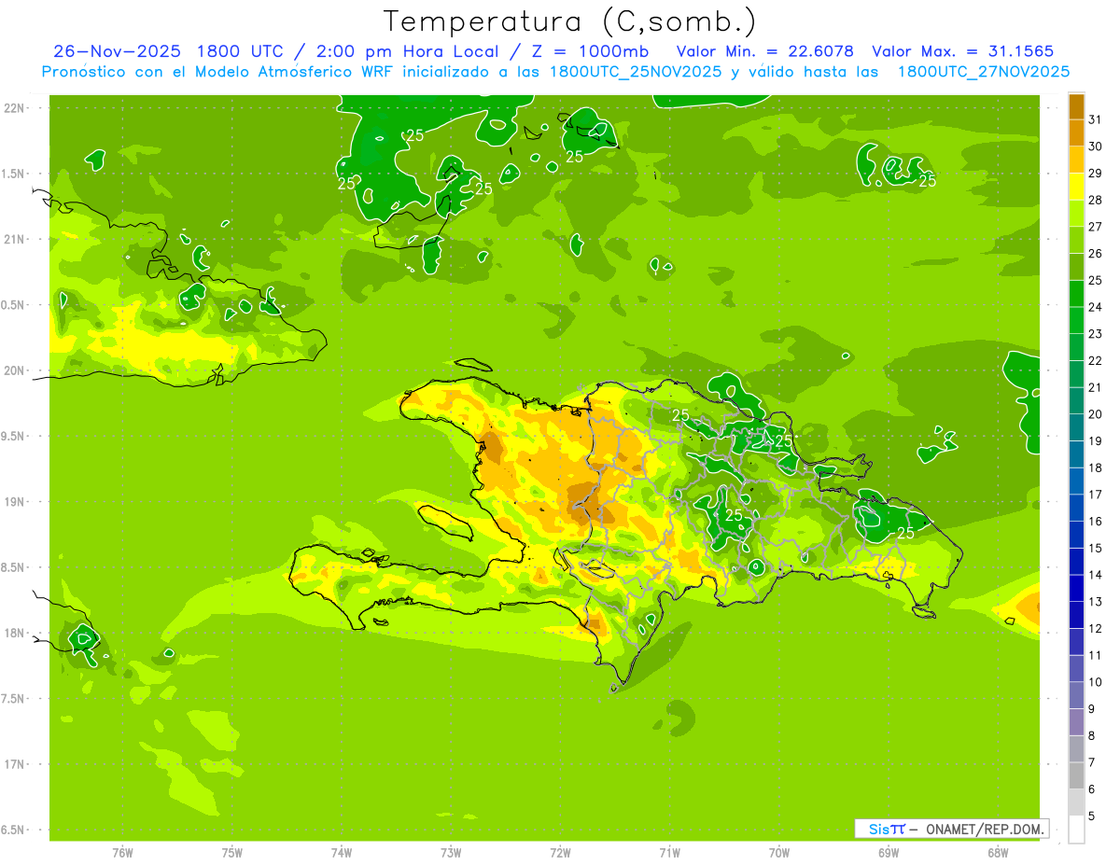Click the '72W' longitude axis label
1120x865 pixels.
[x=560, y=853]
